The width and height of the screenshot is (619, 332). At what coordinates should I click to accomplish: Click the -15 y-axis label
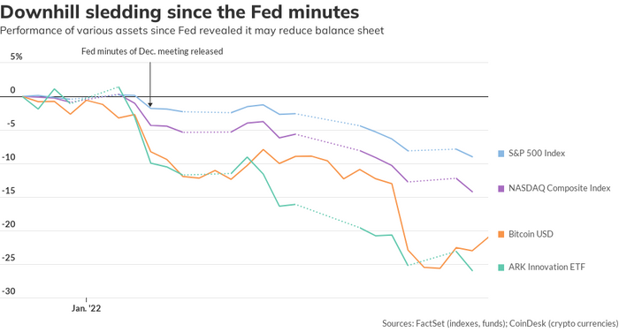(x=9, y=191)
